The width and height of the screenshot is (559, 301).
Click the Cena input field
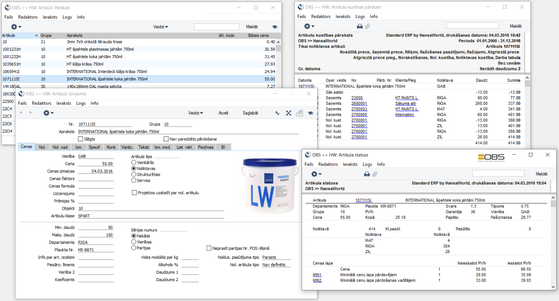point(96,164)
